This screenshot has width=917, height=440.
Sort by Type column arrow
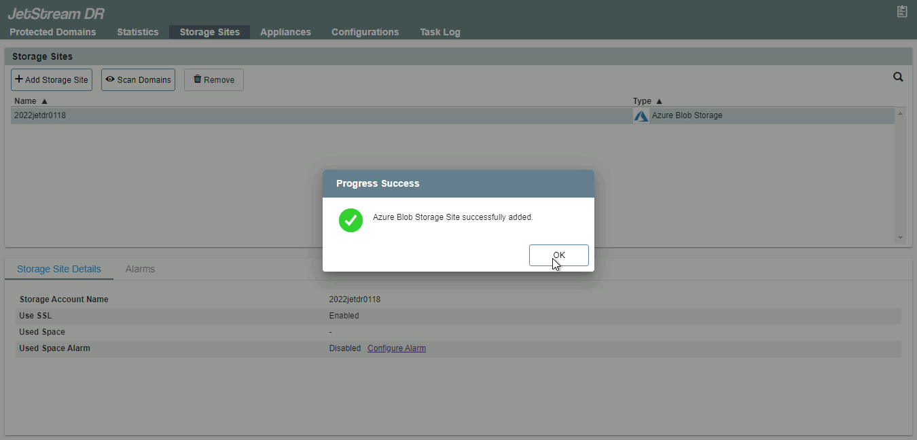coord(659,101)
